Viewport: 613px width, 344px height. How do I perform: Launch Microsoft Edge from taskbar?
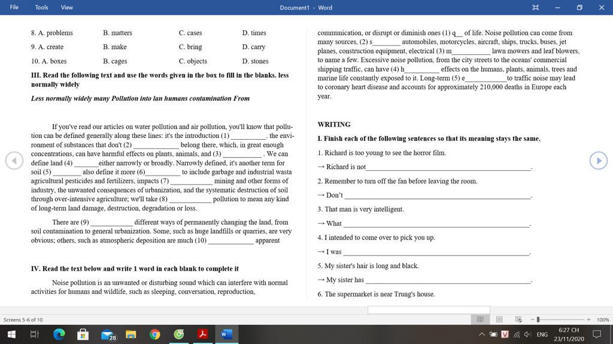click(x=59, y=334)
